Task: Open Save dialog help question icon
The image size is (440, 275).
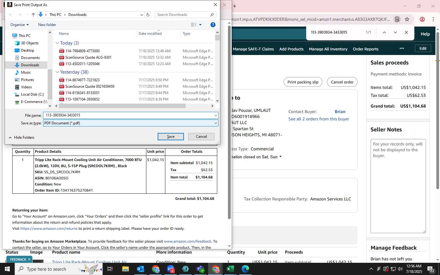Action: [213, 25]
